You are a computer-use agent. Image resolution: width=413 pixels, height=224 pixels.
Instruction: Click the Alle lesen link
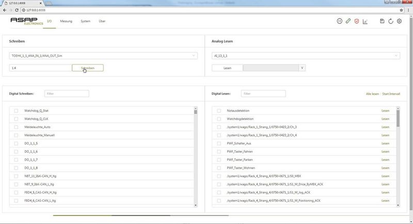pyautogui.click(x=372, y=94)
